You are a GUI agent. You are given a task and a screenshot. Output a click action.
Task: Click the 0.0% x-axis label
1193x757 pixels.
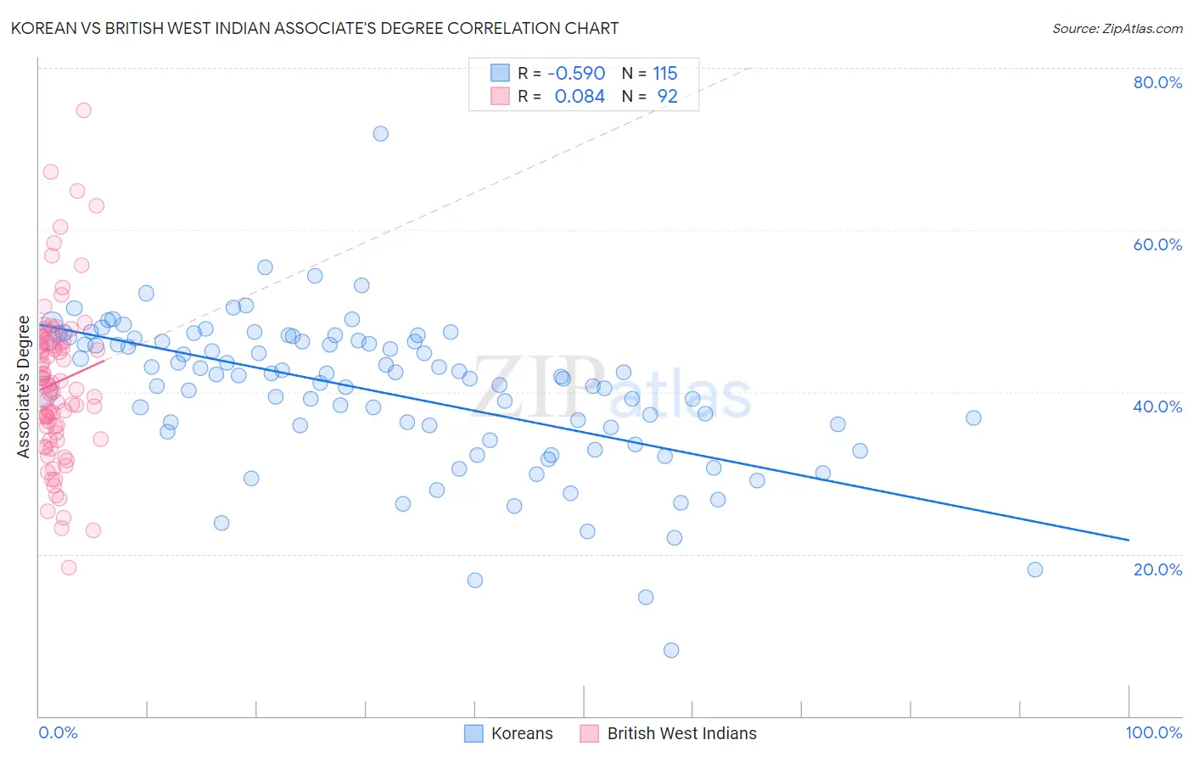tap(59, 733)
